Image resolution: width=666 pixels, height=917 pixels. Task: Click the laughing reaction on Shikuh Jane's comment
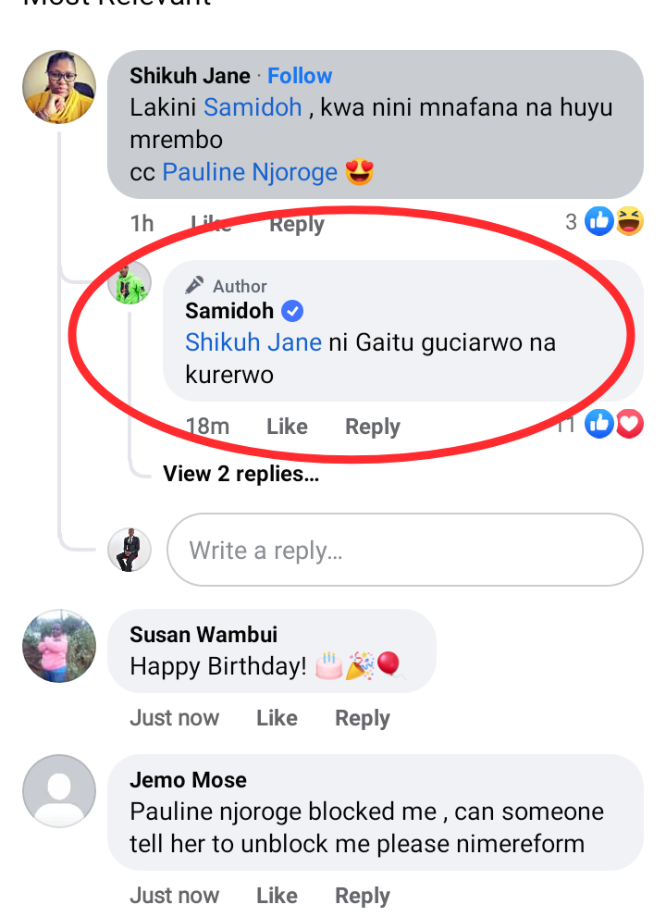pos(629,222)
